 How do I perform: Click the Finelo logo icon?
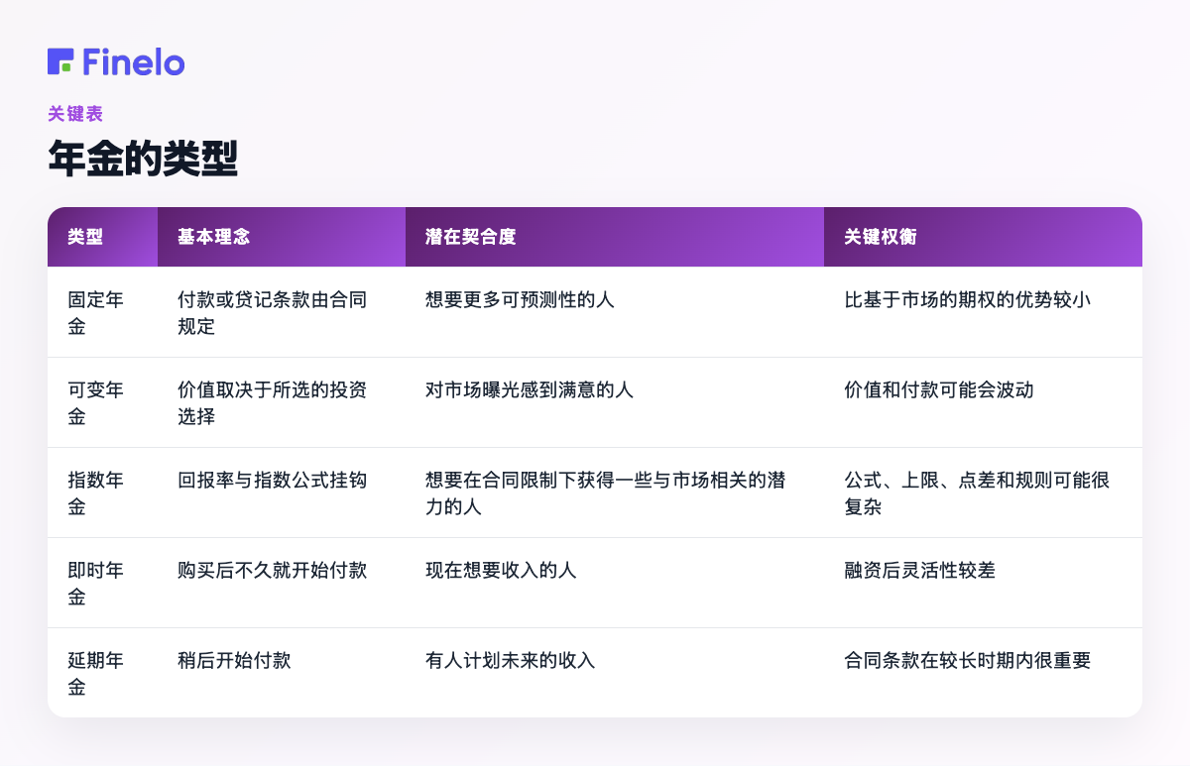(x=59, y=61)
